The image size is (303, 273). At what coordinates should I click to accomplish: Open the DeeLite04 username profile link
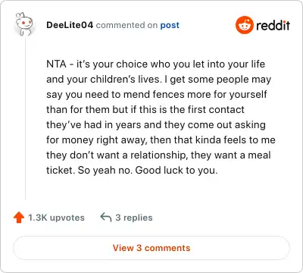coord(70,25)
